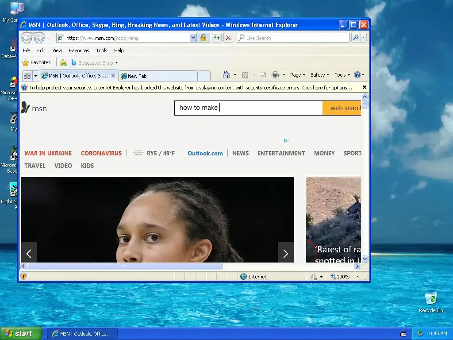
Task: Click the Quick Tabs grid icon
Action: (27, 76)
